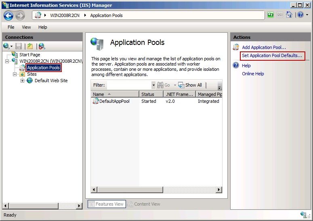Viewport: 313px width, 221px height.
Task: Refresh page using green refresh icon
Action: 271,15
